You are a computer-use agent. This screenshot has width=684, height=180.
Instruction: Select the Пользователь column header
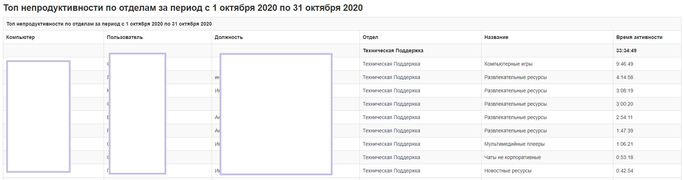pos(125,37)
